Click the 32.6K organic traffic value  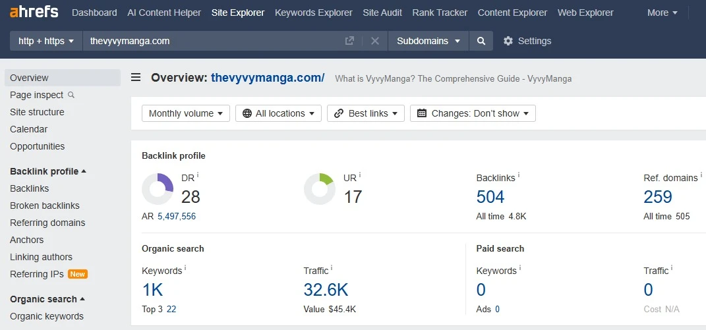coord(326,290)
